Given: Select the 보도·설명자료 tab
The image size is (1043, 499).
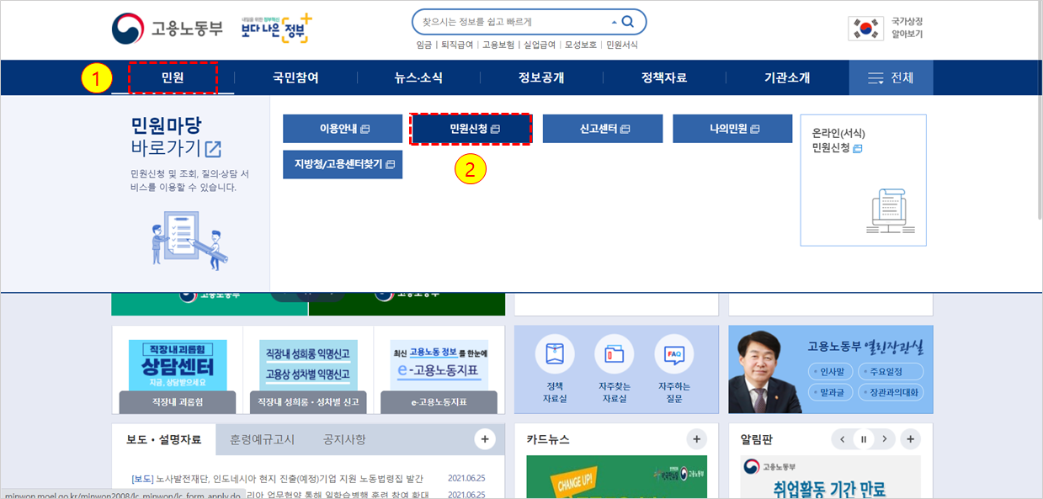Looking at the screenshot, I should pyautogui.click(x=164, y=439).
